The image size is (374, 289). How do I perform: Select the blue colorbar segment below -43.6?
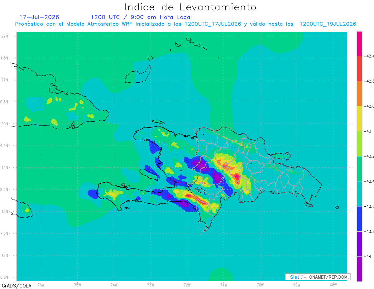pyautogui.click(x=359, y=219)
